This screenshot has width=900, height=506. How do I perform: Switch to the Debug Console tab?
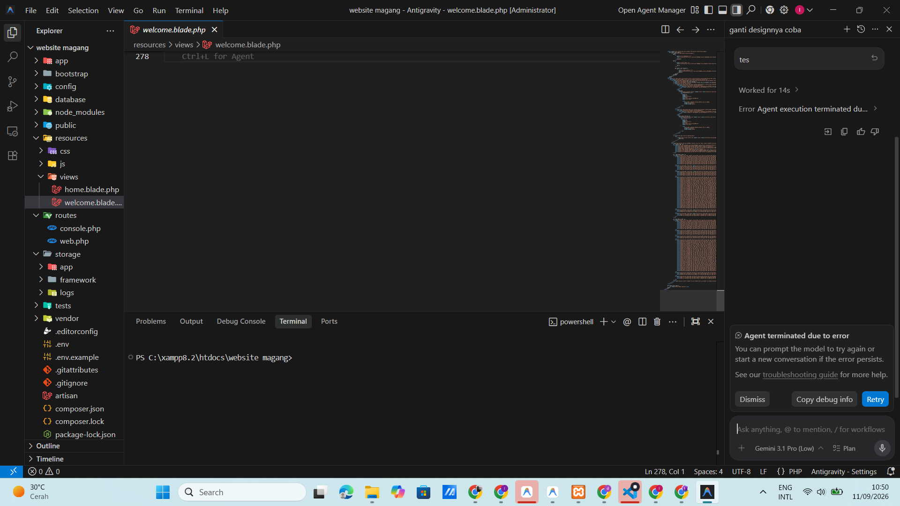(241, 321)
